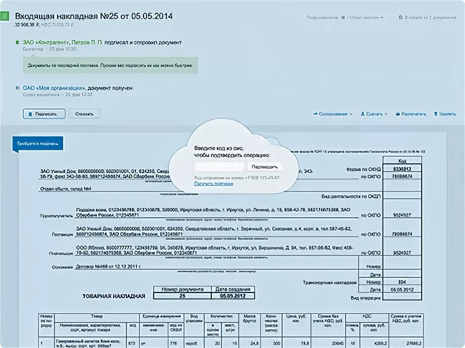Open the Отдел закупок department dropdown
The height and width of the screenshot is (348, 465).
[x=366, y=18]
